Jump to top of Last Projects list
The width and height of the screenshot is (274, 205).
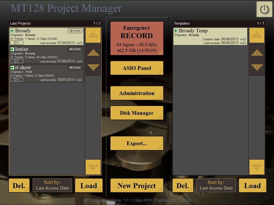[93, 35]
